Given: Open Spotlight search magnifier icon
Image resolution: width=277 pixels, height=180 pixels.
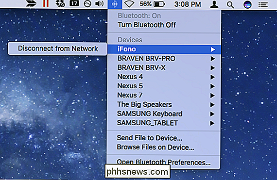Looking at the screenshot, I should point(230,5).
